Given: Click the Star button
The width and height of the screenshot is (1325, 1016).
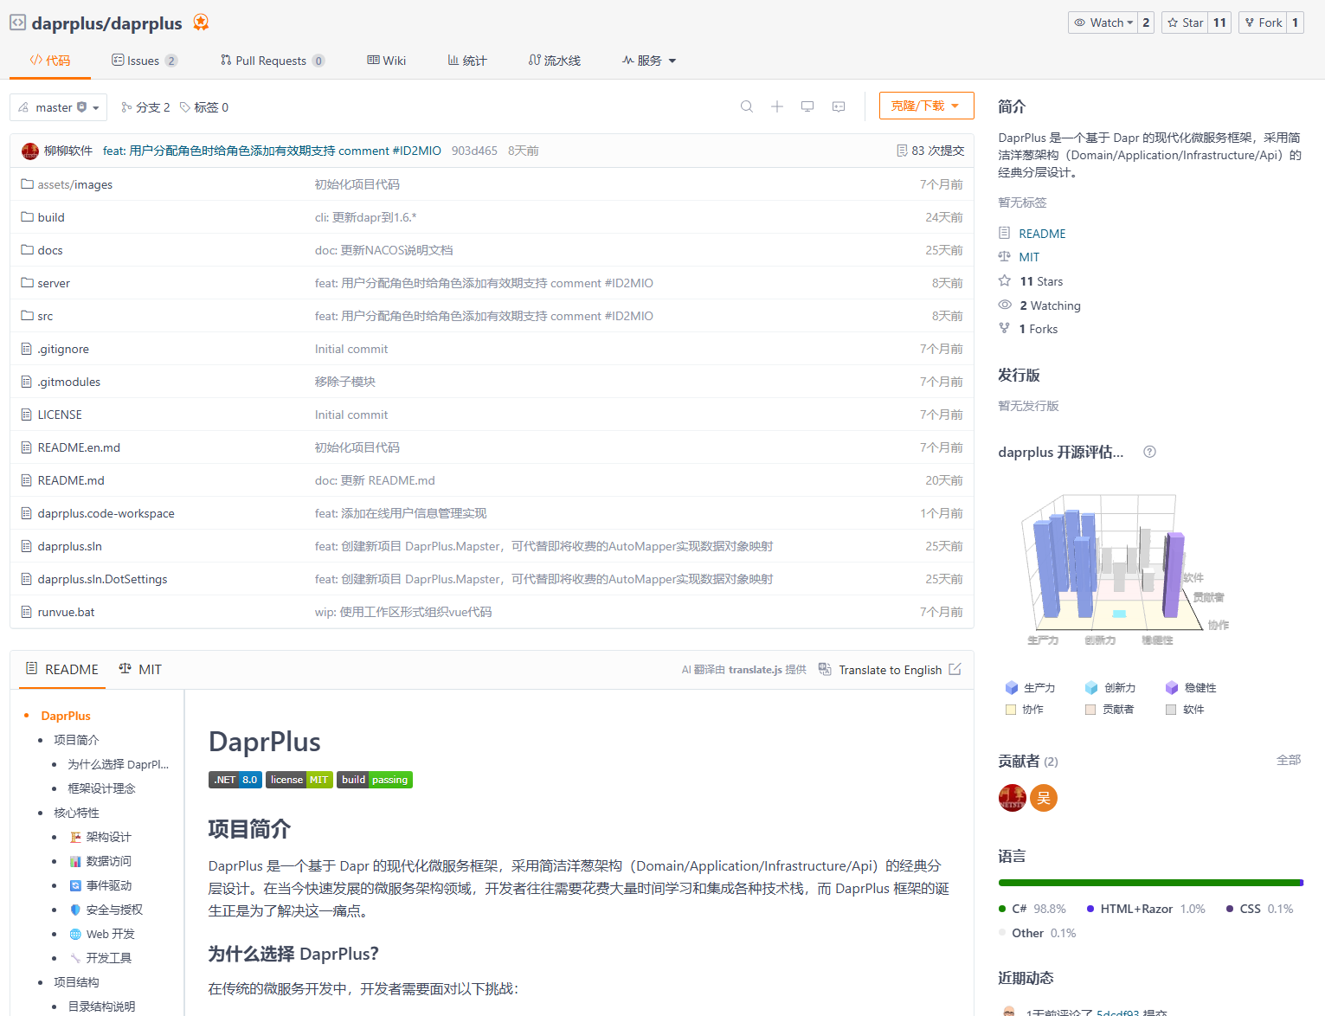Looking at the screenshot, I should tap(1185, 23).
